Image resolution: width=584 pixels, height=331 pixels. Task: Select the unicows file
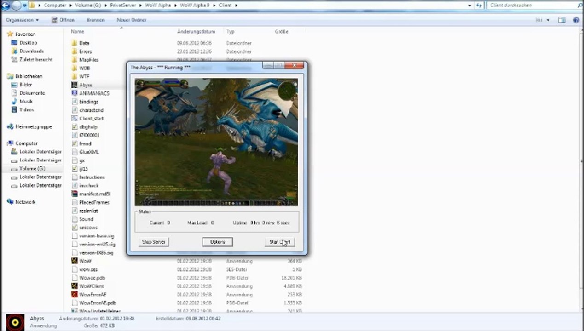pos(88,228)
